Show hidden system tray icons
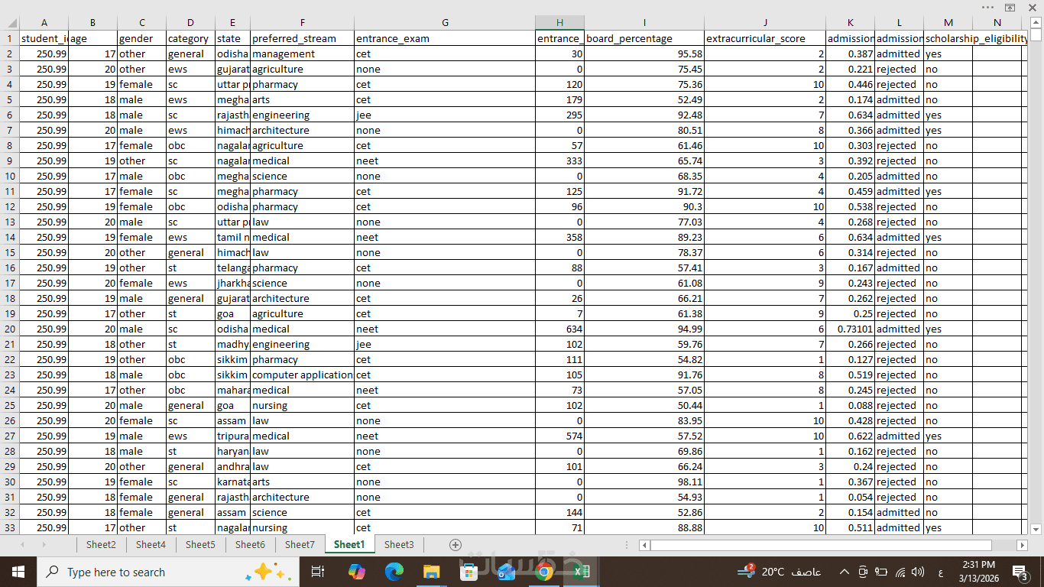The height and width of the screenshot is (587, 1044). [845, 572]
